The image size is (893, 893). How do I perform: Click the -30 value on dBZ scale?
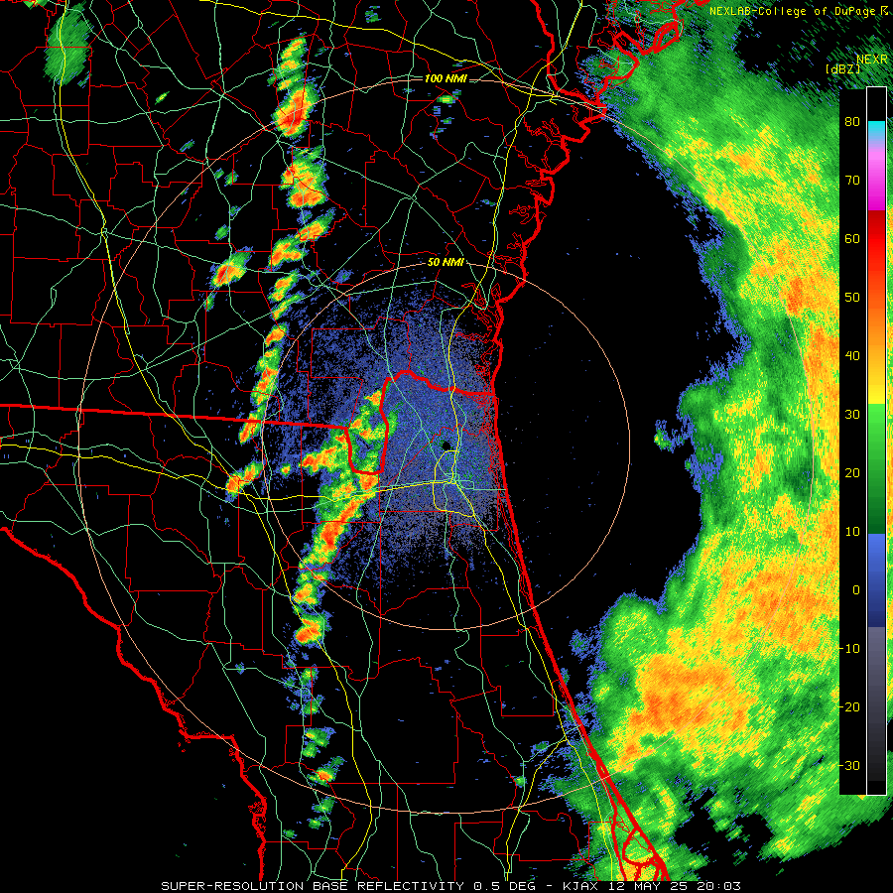pyautogui.click(x=848, y=765)
